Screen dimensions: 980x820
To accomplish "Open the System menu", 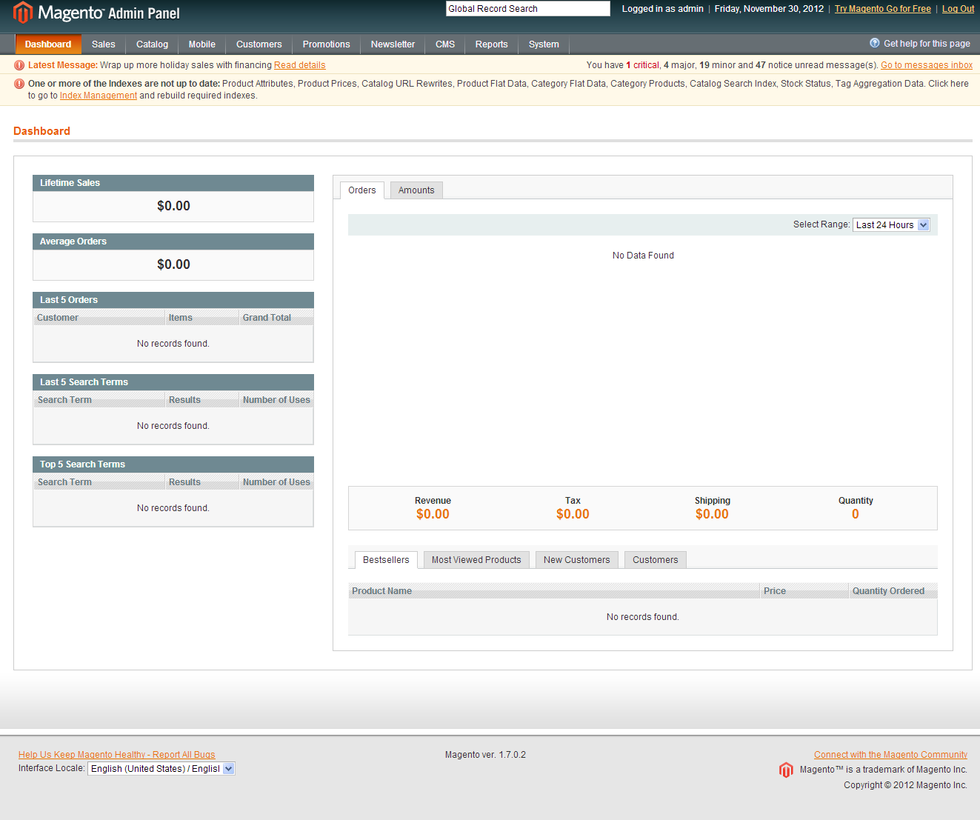I will (544, 44).
